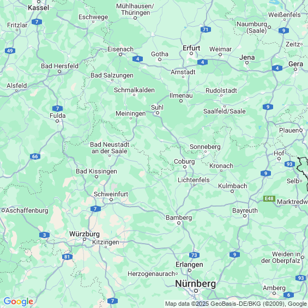Click the Kassel city label

(39, 8)
